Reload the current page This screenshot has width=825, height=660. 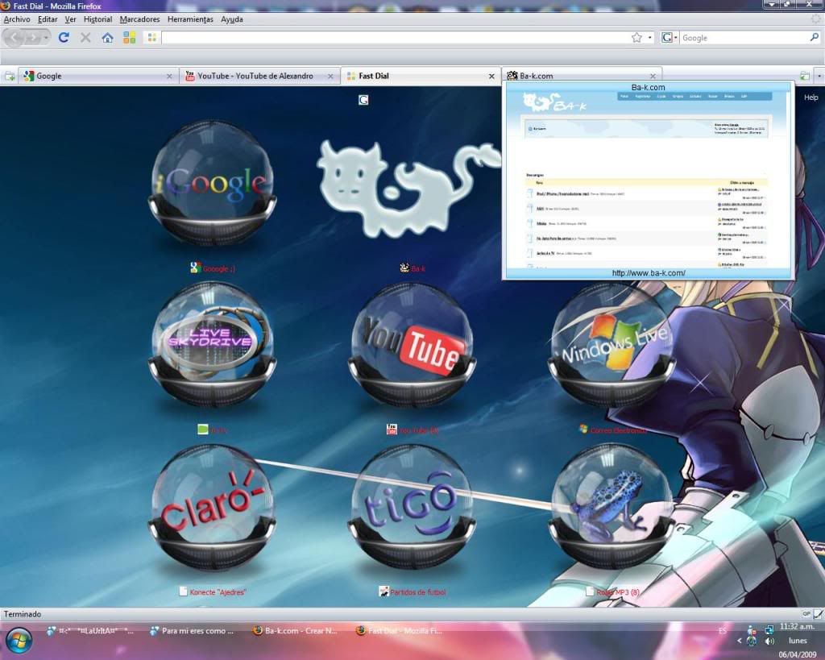pos(64,37)
